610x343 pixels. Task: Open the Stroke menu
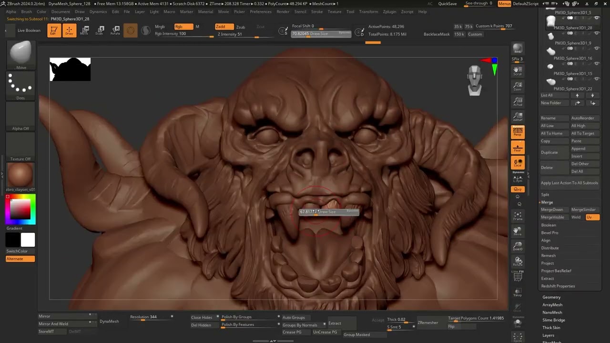(316, 11)
